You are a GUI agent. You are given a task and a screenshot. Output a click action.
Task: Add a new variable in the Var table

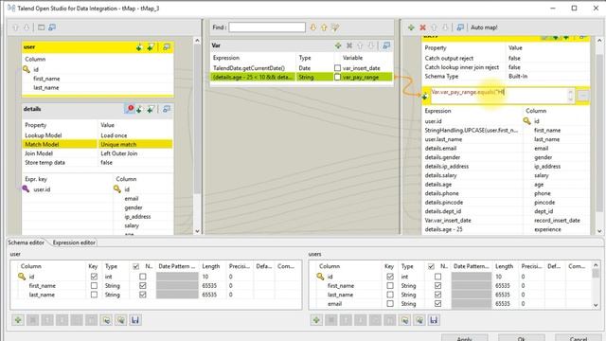coord(338,45)
